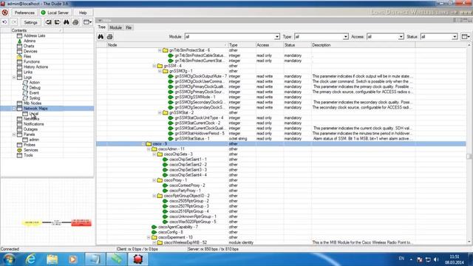
Task: Switch to the Module tab
Action: (x=115, y=27)
